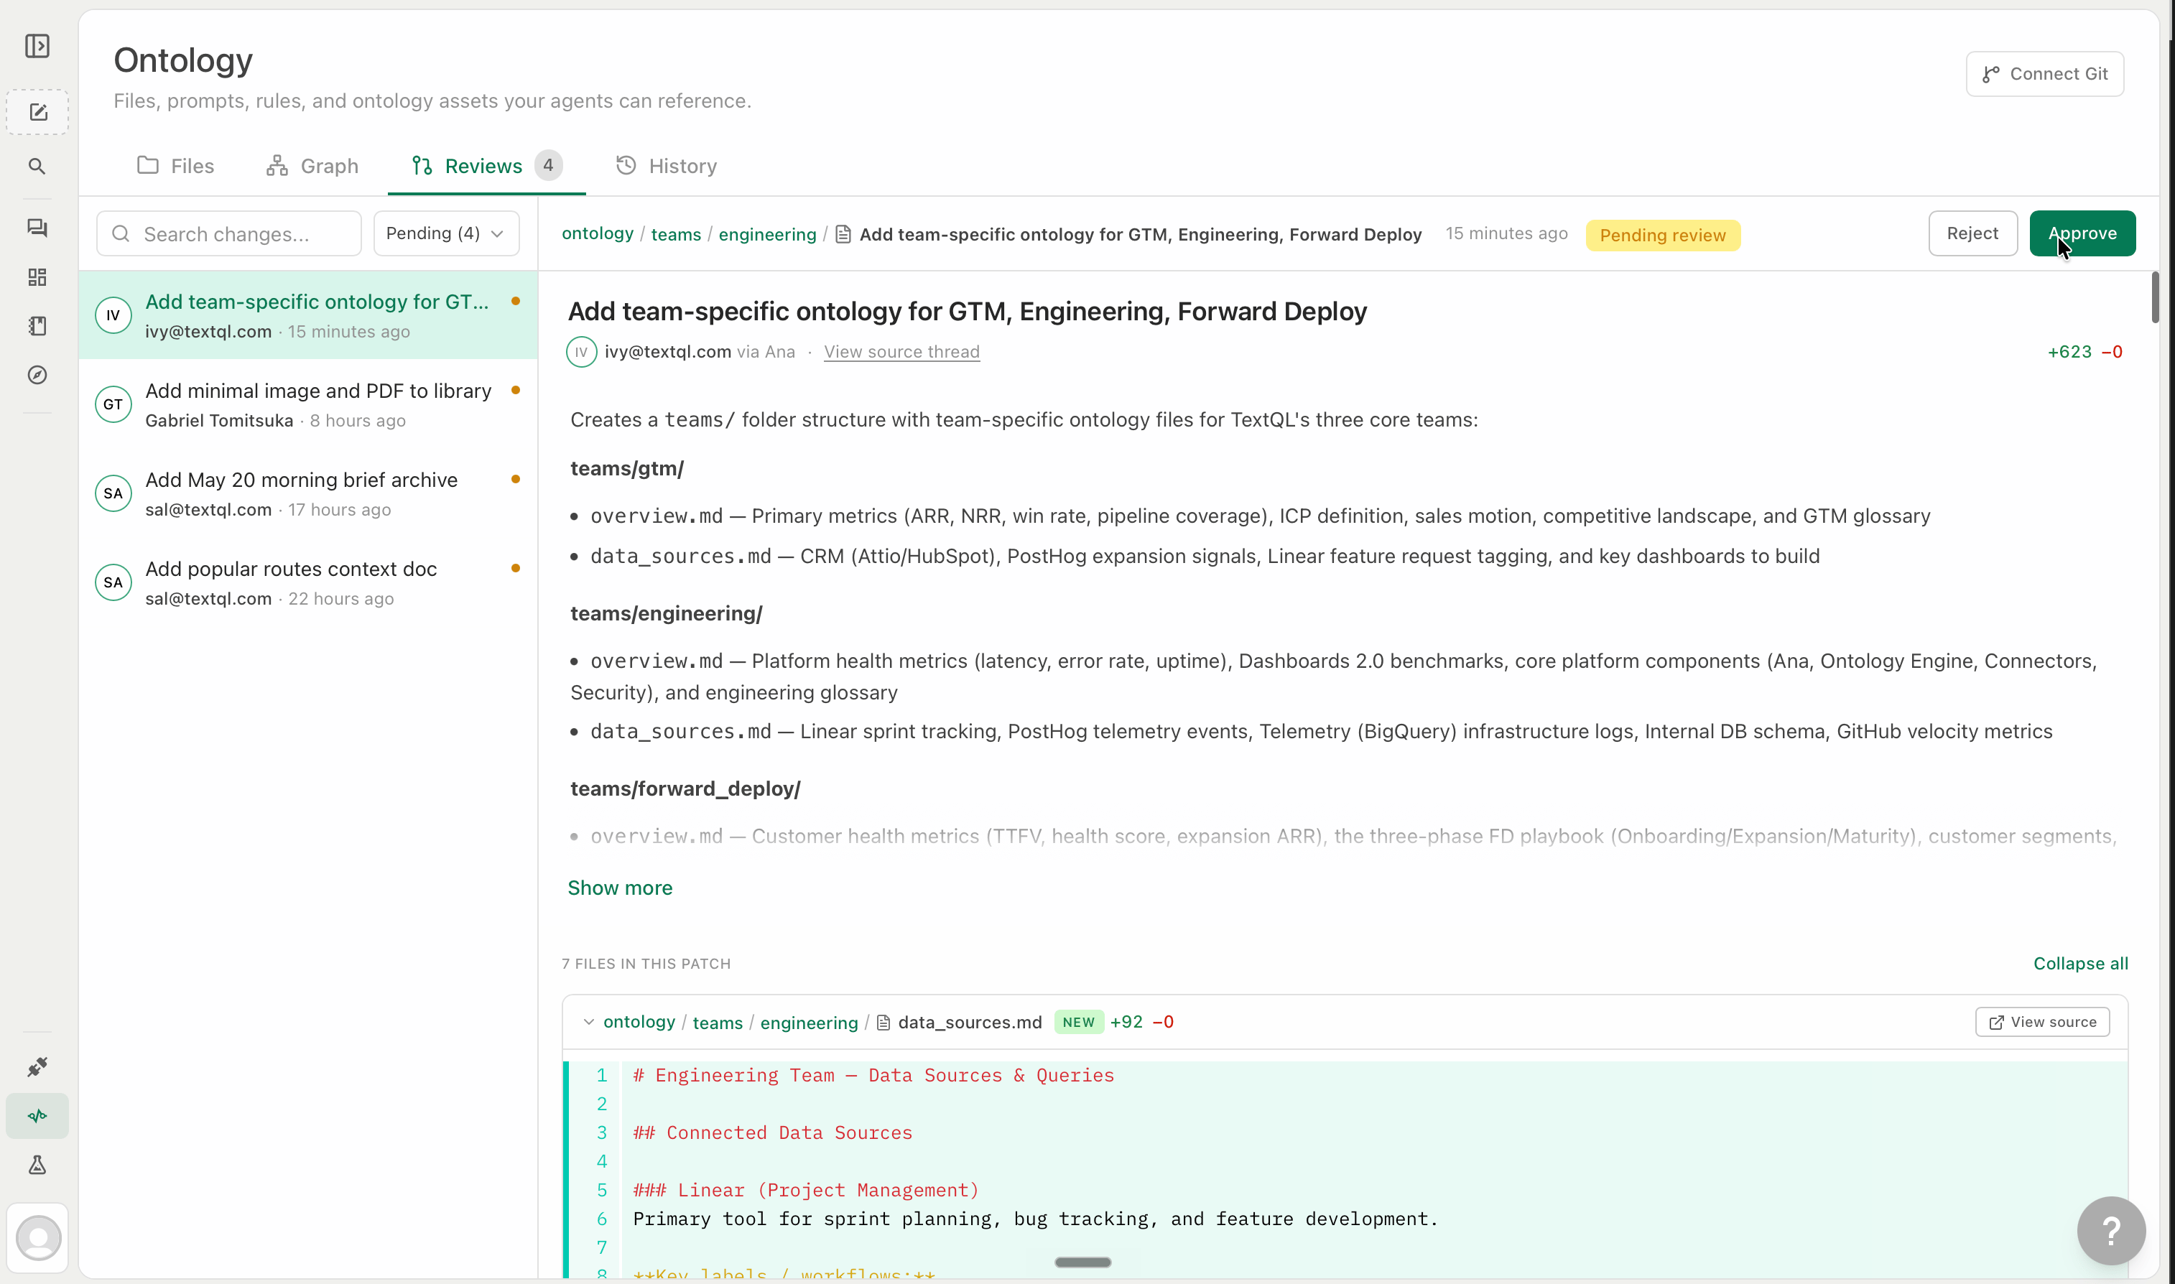2175x1284 pixels.
Task: Open the notebook sidebar icon
Action: [x=37, y=326]
